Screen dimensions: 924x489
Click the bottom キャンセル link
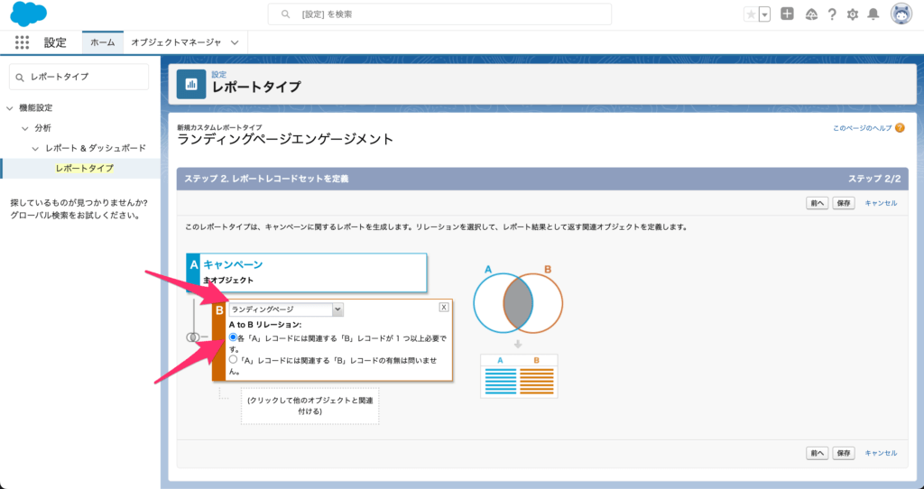click(881, 453)
